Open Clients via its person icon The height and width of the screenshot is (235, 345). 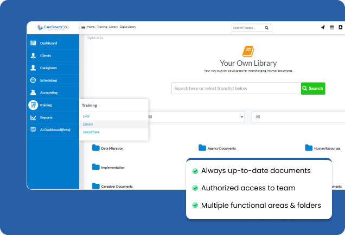[33, 55]
